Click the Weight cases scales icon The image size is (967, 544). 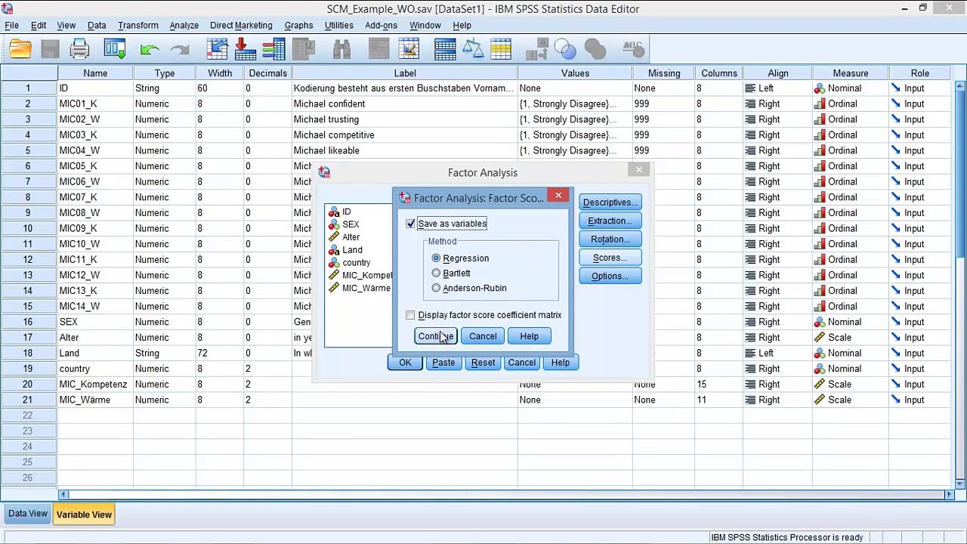click(x=473, y=50)
